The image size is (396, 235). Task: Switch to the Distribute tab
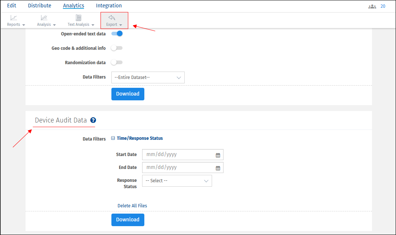40,6
